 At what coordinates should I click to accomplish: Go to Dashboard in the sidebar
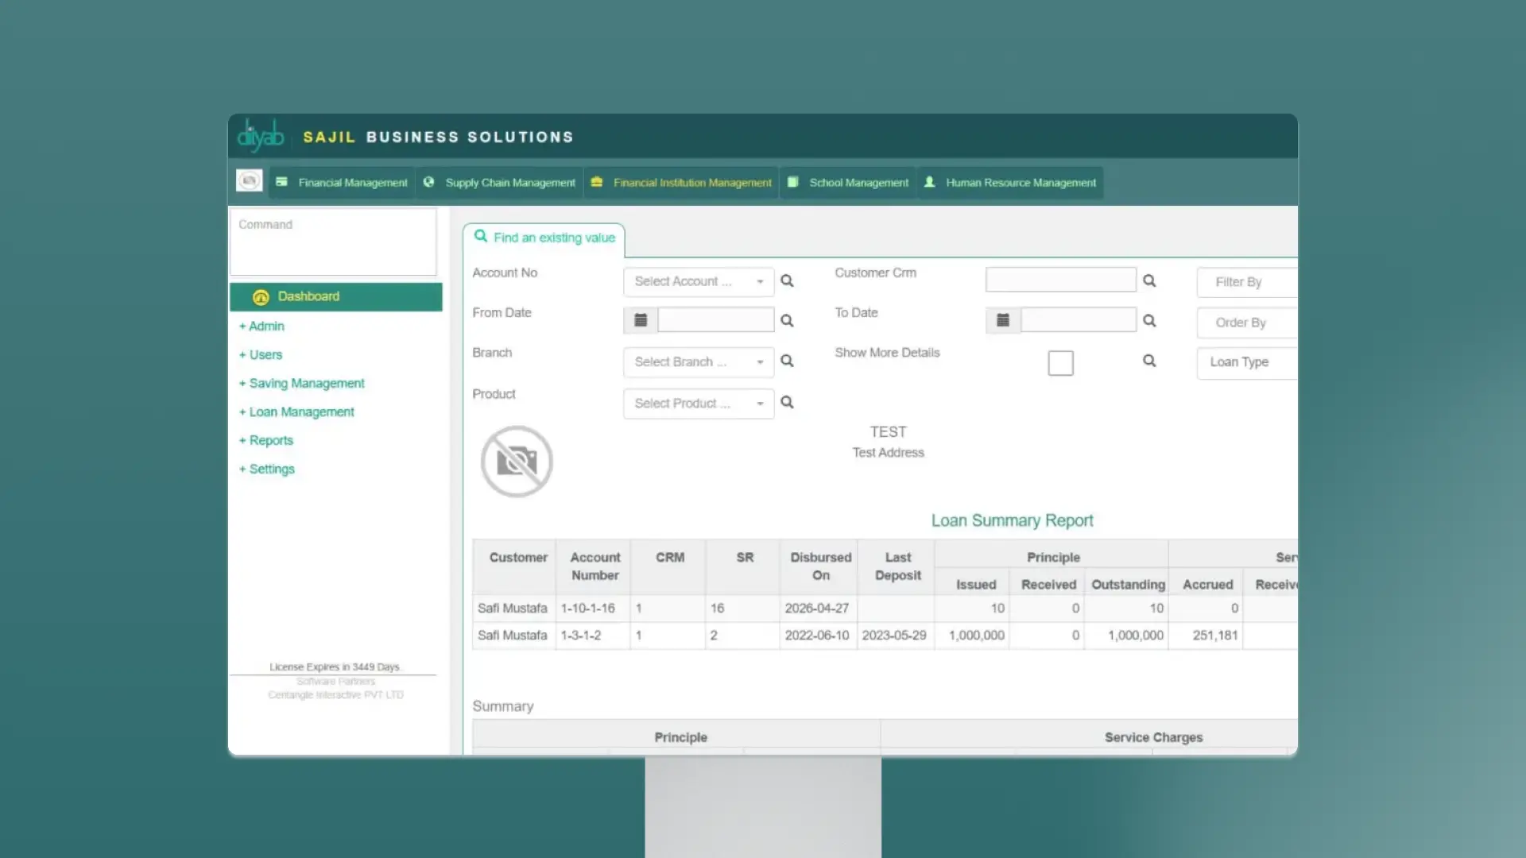coord(336,296)
